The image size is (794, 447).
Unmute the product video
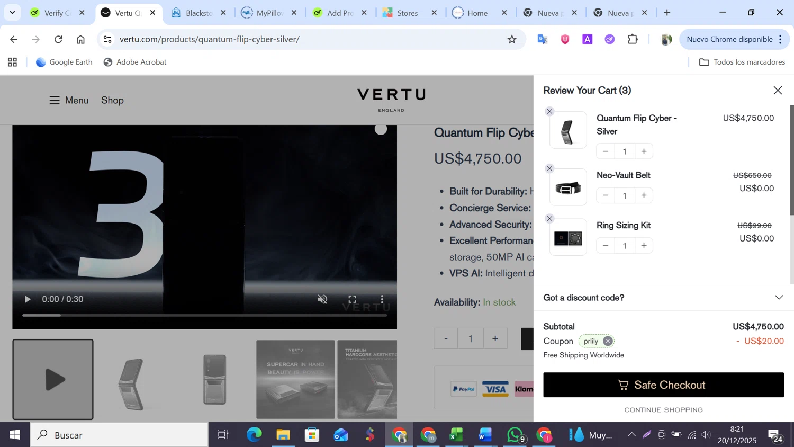(322, 299)
